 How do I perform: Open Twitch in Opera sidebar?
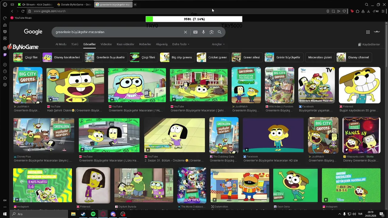5,55
